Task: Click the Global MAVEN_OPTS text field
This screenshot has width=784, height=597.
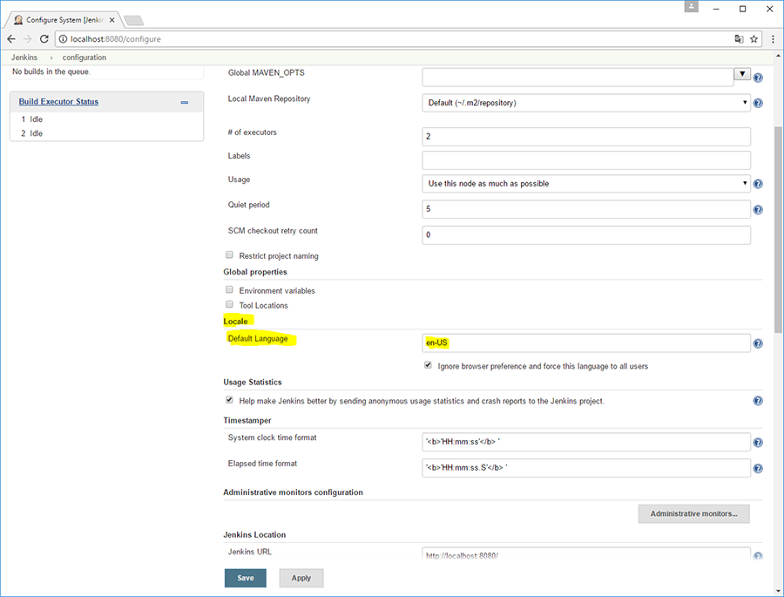Action: coord(578,77)
